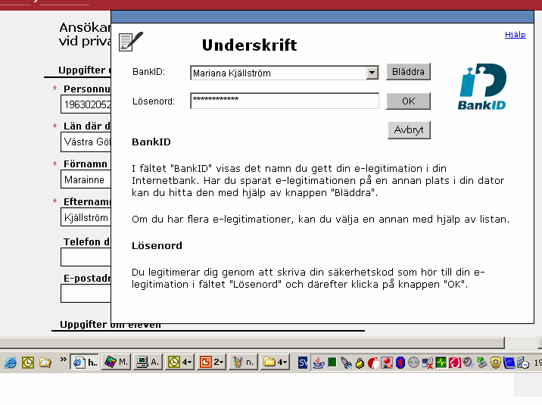Click the Internet Explorer quick launch icon

coord(11,362)
